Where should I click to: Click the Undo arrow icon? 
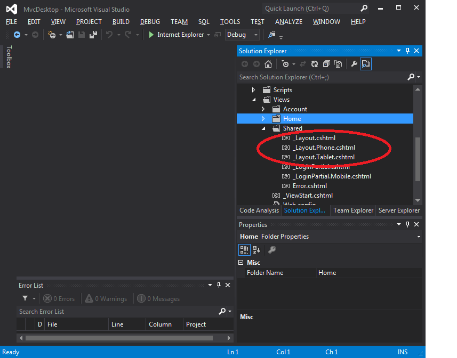[109, 35]
